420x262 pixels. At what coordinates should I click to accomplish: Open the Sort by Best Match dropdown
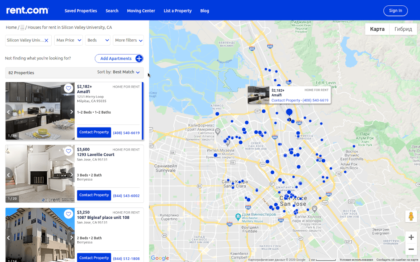[x=126, y=72]
